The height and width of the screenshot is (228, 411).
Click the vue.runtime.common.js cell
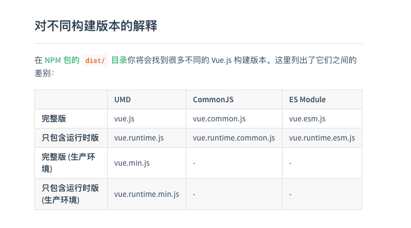(234, 138)
